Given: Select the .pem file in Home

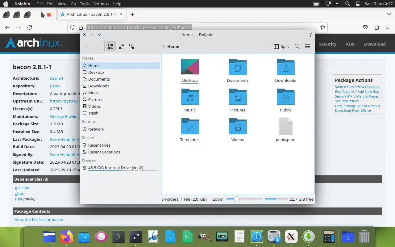Looking at the screenshot, I should coord(285,126).
